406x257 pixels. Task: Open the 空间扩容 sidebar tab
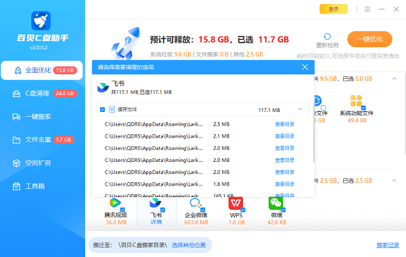click(42, 163)
